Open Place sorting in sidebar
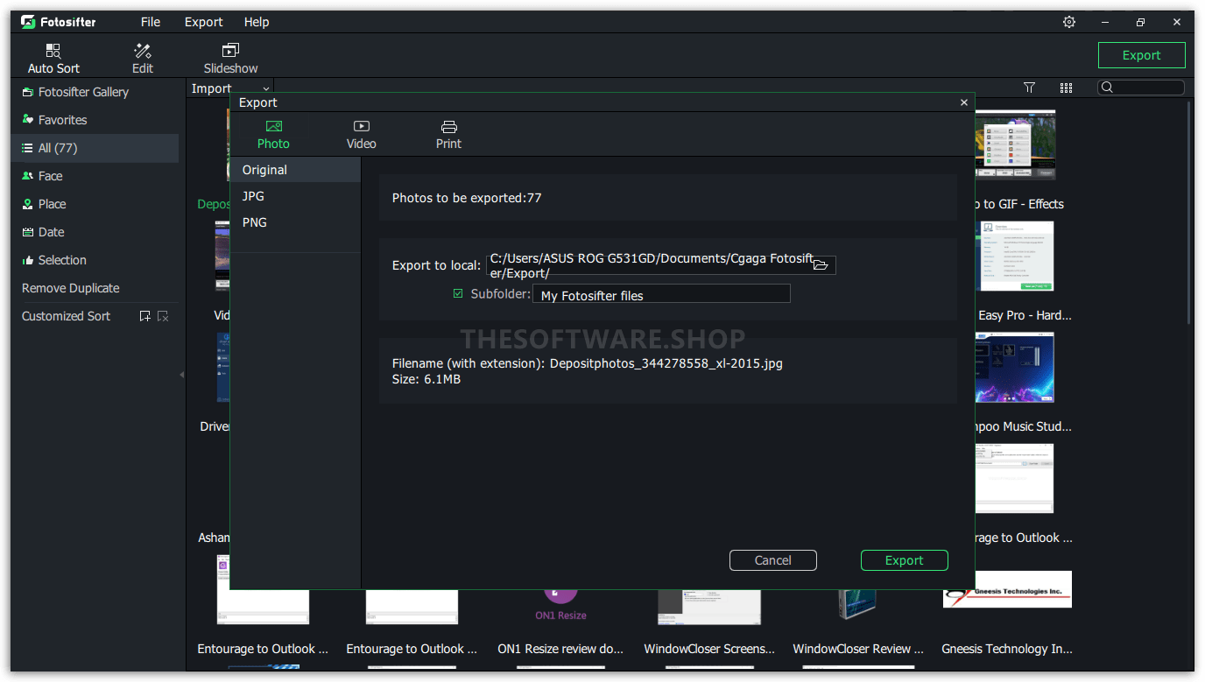This screenshot has width=1205, height=682. [95, 204]
